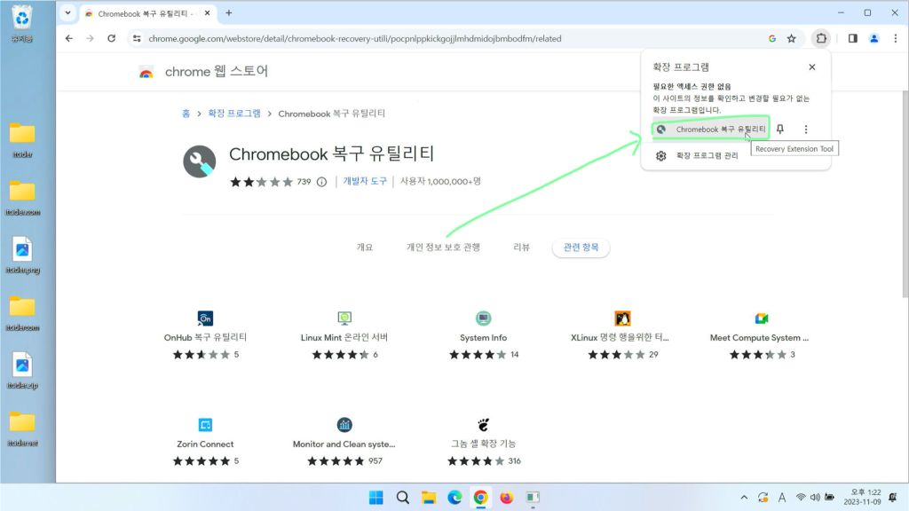Click the page vertical scrollbar

tap(905, 194)
